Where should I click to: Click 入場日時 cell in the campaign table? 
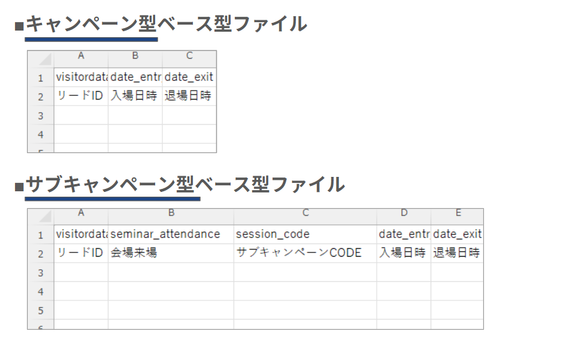pos(135,96)
